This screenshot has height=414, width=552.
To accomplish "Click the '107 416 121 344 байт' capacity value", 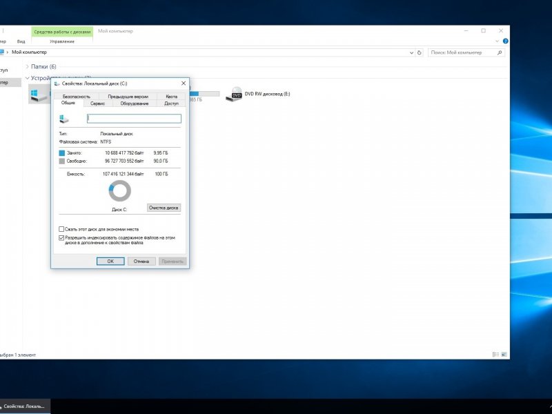I will tap(124, 175).
